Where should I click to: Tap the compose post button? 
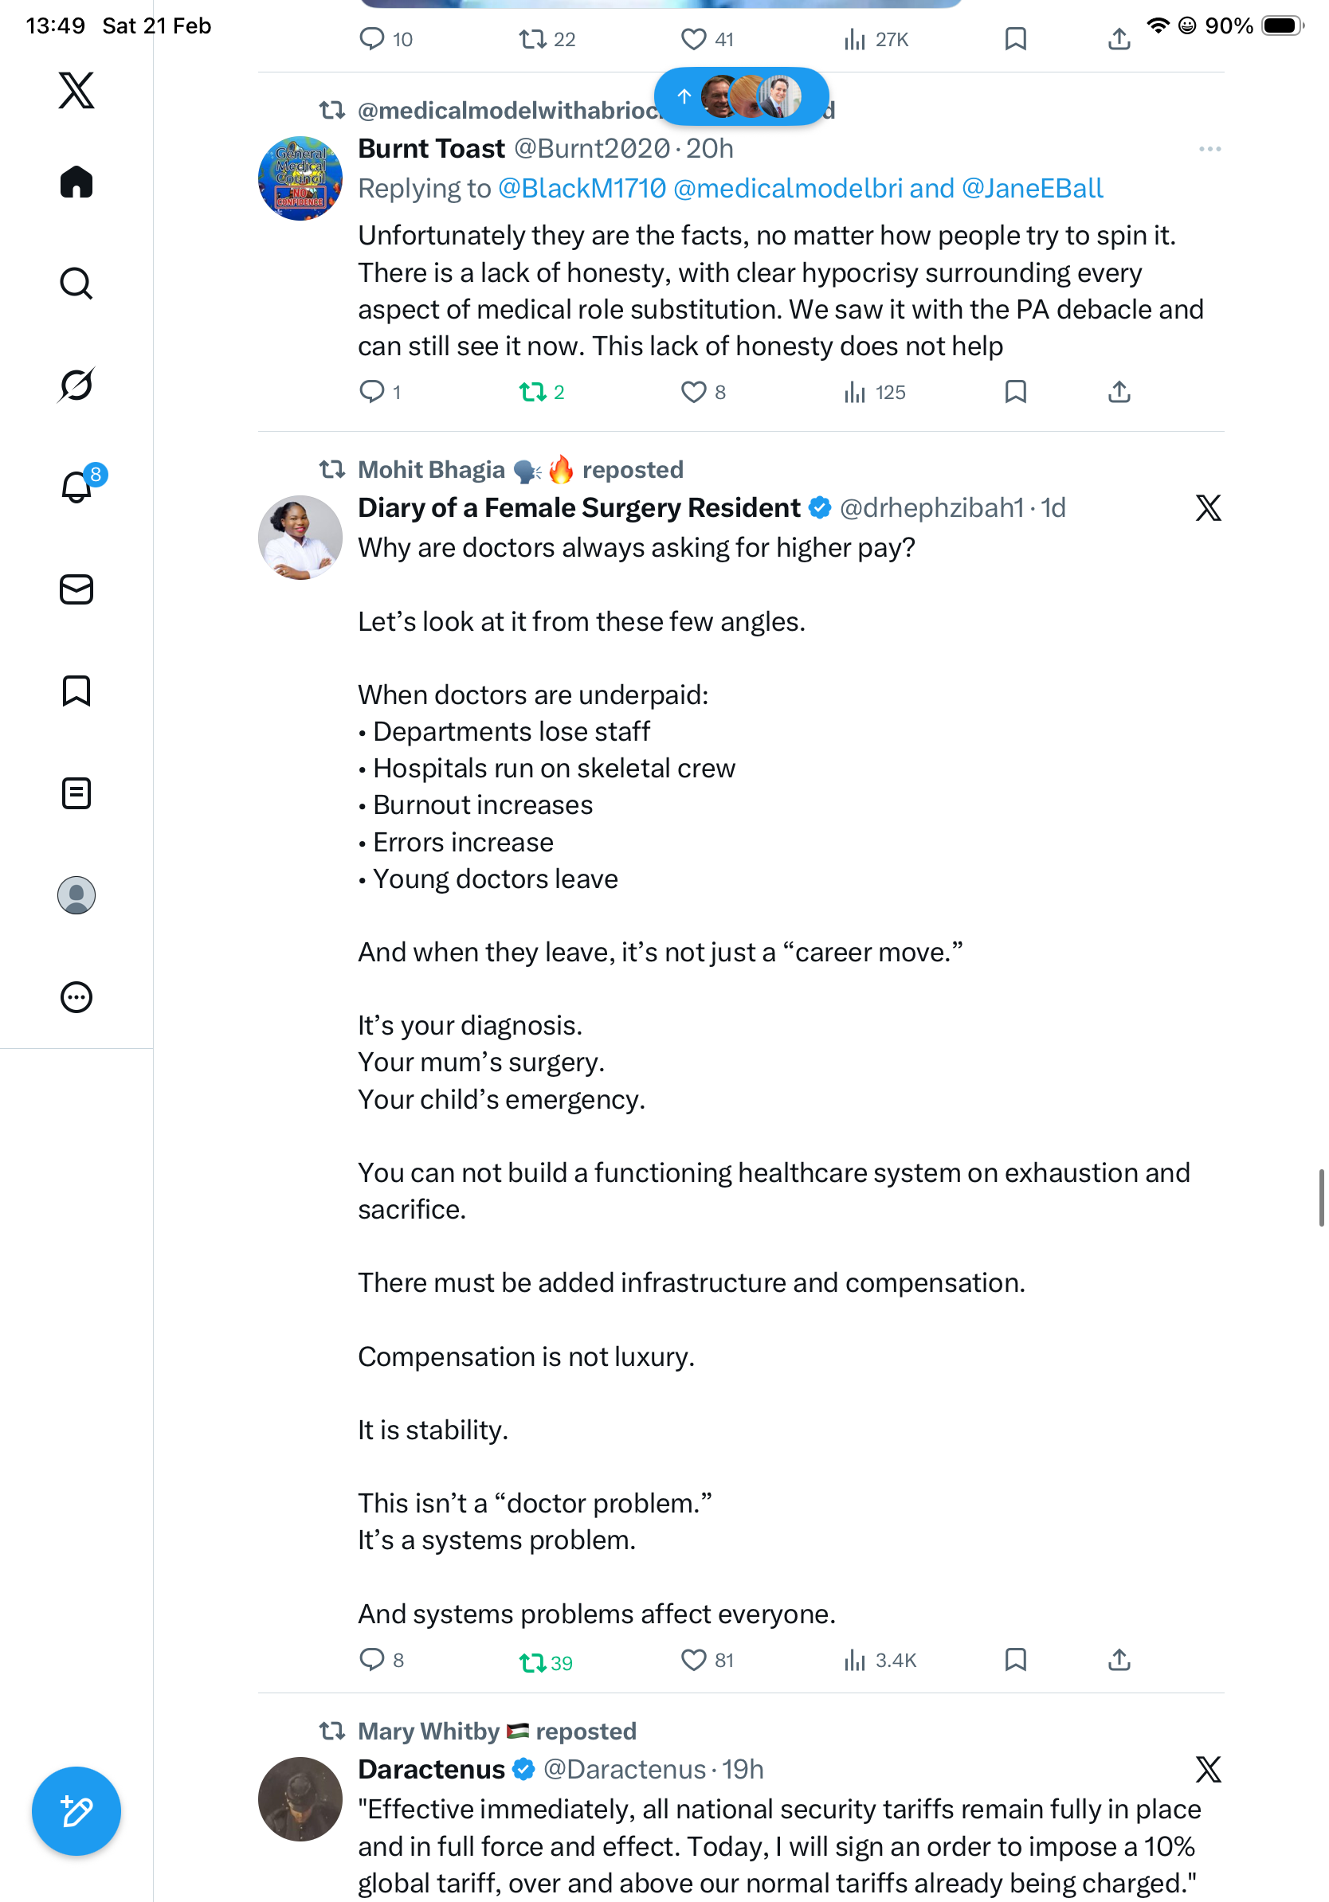[x=76, y=1811]
